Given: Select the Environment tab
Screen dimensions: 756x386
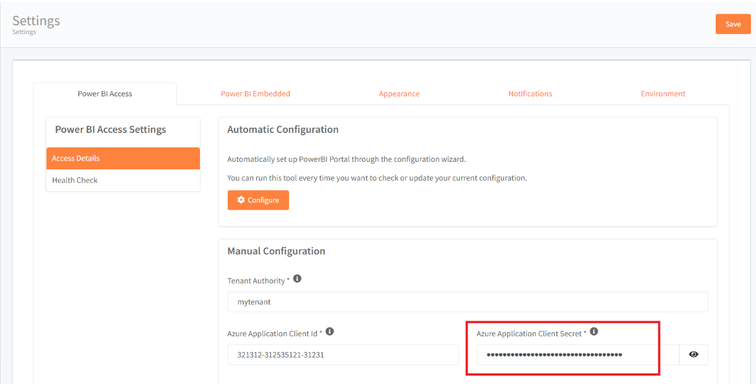Looking at the screenshot, I should pos(663,94).
